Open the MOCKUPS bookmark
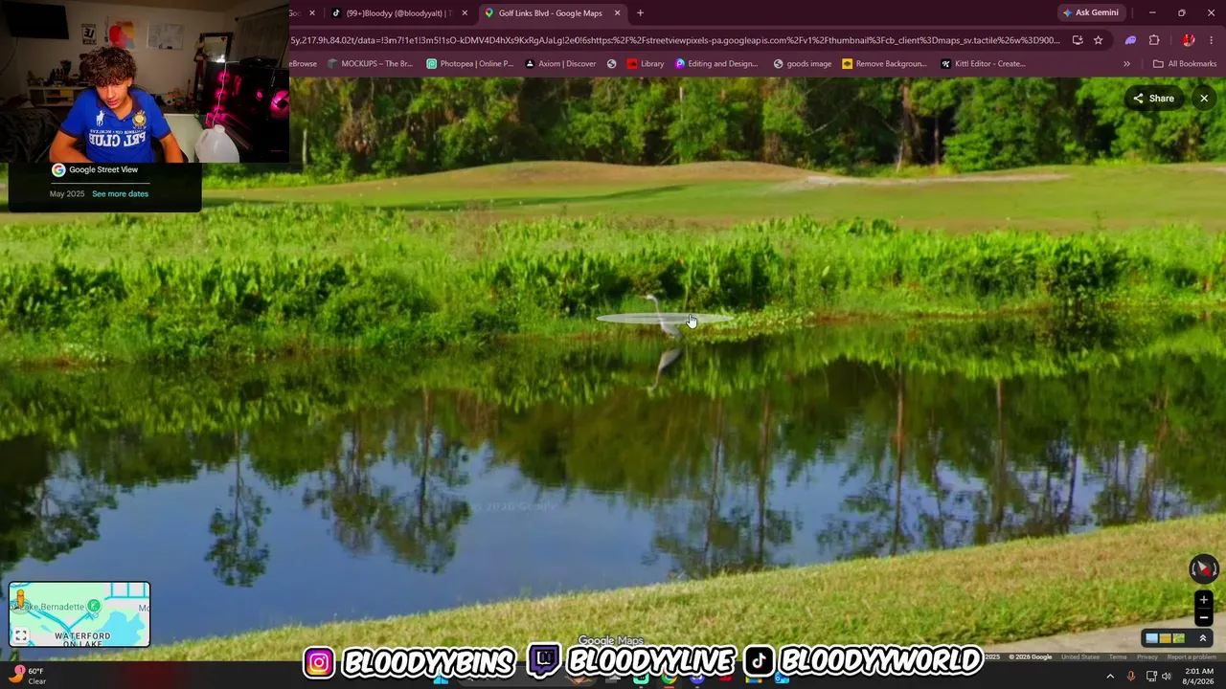The image size is (1226, 689). pos(370,64)
